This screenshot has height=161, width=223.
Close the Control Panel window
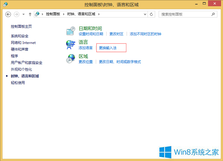(x=215, y=3)
